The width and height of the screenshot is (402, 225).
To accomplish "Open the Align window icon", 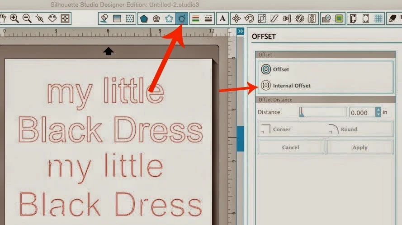I will tap(287, 18).
